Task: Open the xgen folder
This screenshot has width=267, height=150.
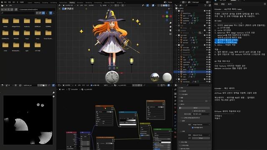Action: coord(27,47)
